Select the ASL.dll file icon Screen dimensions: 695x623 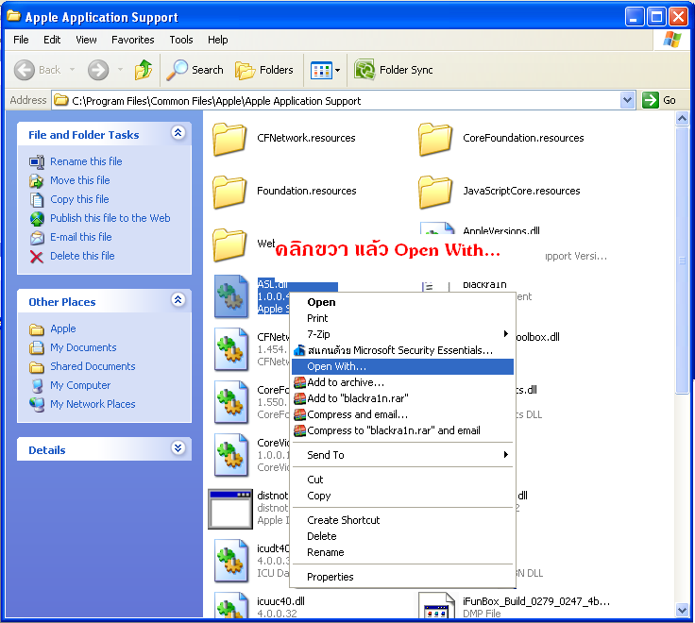pyautogui.click(x=231, y=296)
